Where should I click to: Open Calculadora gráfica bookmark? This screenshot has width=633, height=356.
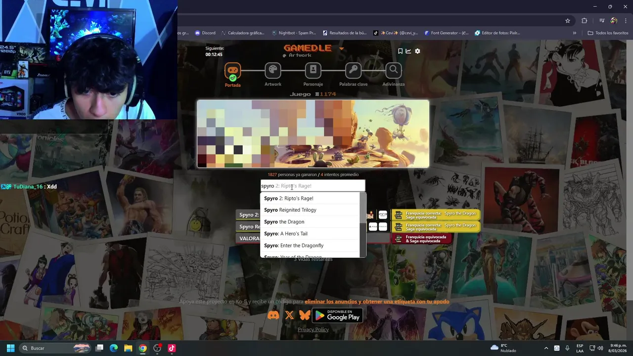(242, 33)
